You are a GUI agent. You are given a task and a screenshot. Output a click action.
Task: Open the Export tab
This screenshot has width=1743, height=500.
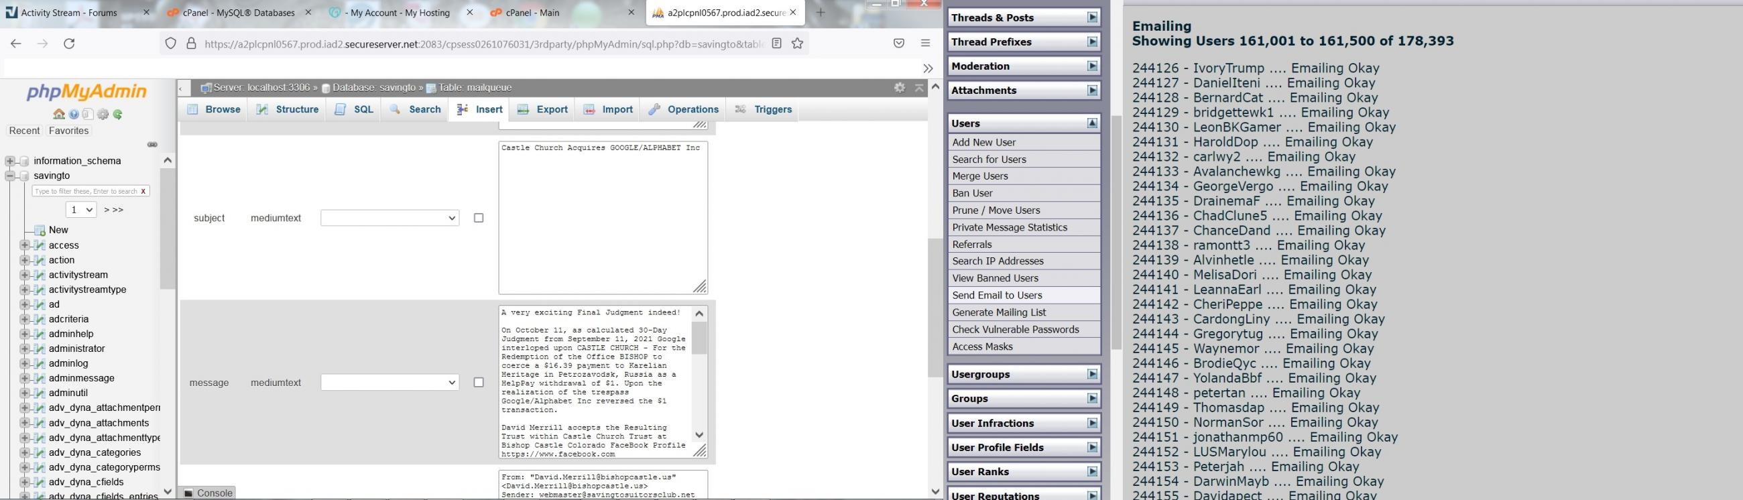[542, 110]
